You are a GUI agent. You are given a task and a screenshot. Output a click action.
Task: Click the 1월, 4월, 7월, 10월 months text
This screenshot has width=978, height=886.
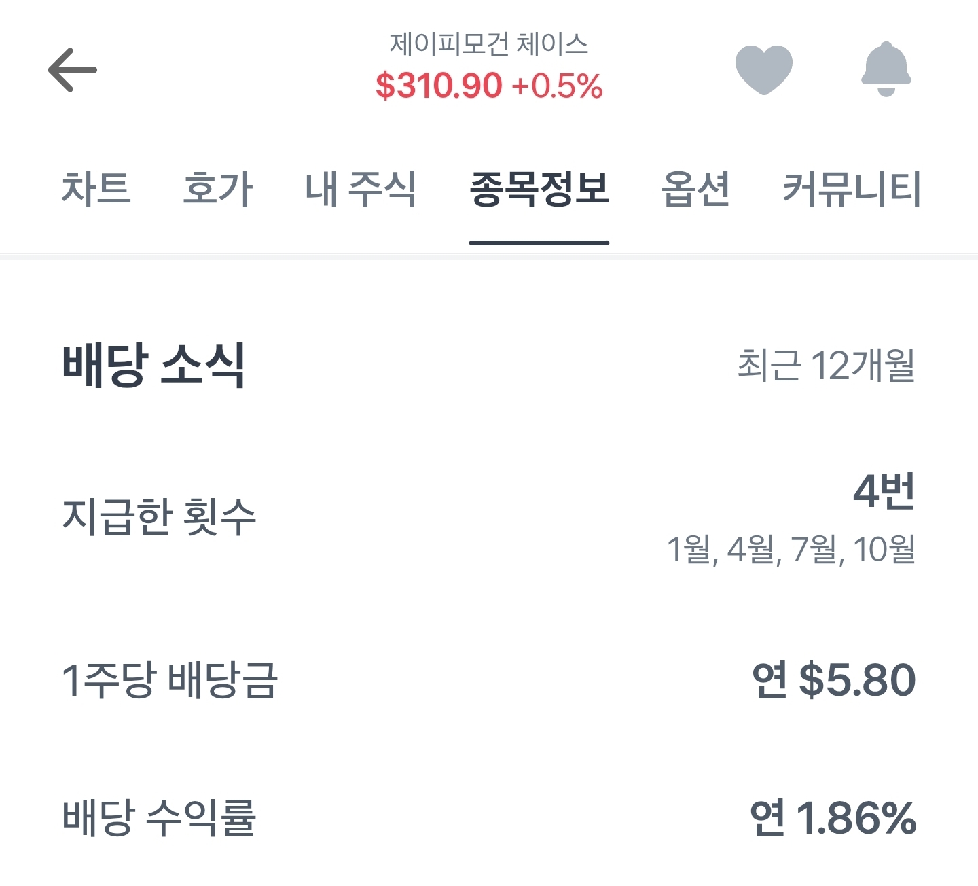click(x=791, y=549)
